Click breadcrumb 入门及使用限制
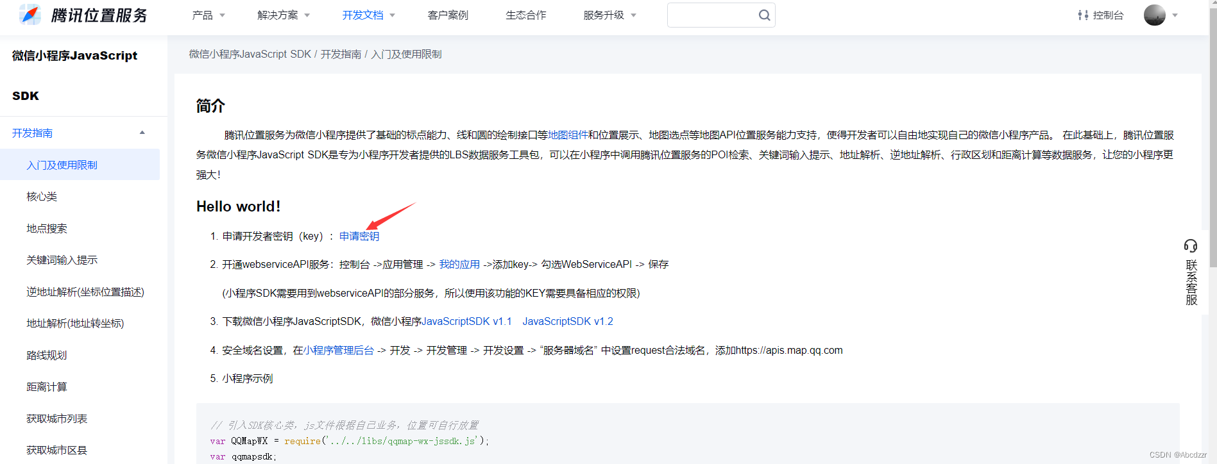 click(406, 54)
